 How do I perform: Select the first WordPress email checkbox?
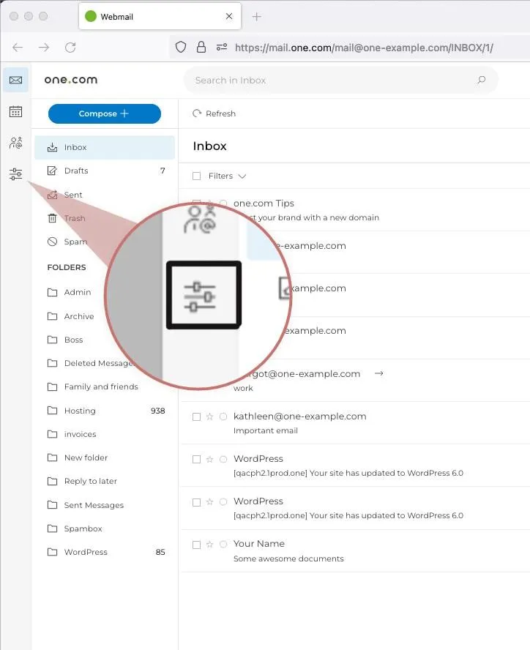197,459
